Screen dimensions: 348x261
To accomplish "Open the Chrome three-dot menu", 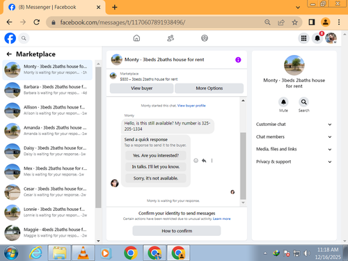I will (339, 22).
